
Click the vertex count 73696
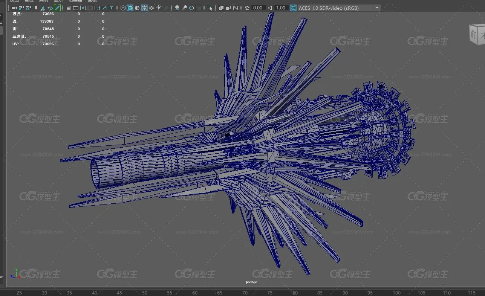[48, 14]
